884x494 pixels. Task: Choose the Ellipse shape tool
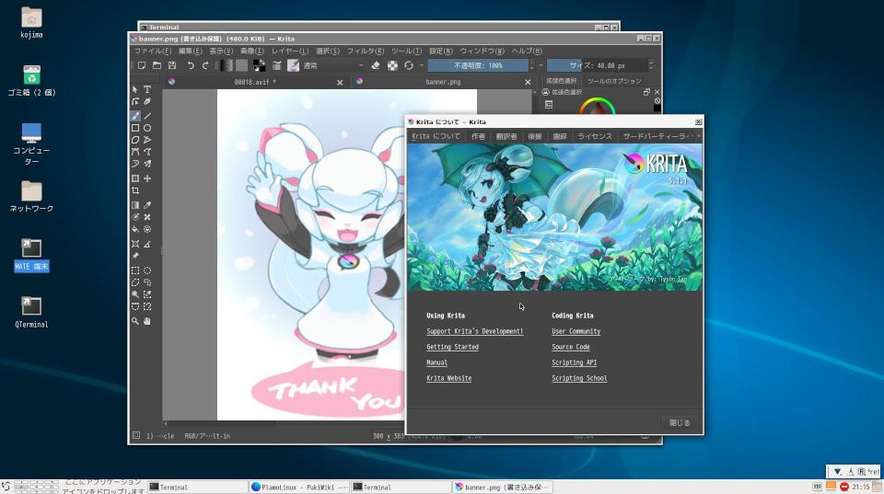[x=147, y=128]
